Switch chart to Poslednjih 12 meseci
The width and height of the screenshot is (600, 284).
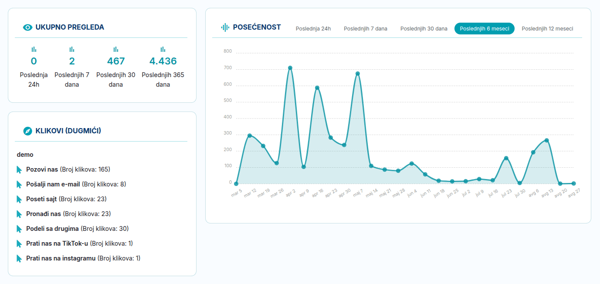click(547, 29)
